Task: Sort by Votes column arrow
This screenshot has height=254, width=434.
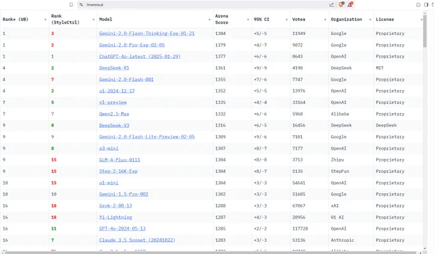Action: [325, 19]
